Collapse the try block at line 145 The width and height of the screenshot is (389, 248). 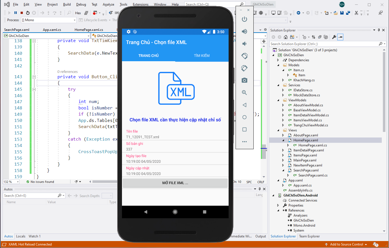(34, 89)
